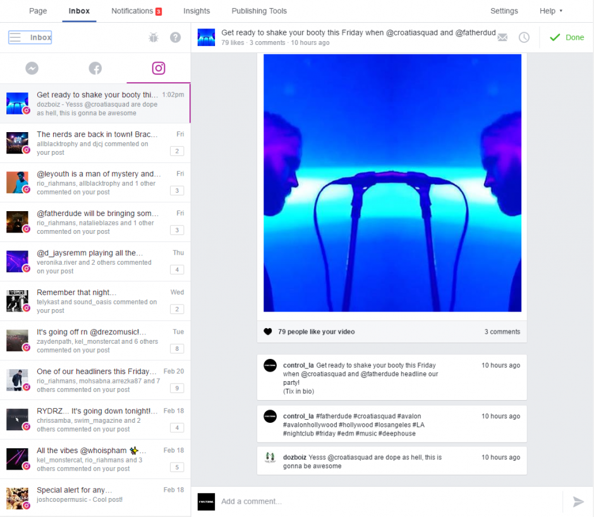Click the envelope mark-unread icon
The height and width of the screenshot is (517, 594).
tap(502, 37)
